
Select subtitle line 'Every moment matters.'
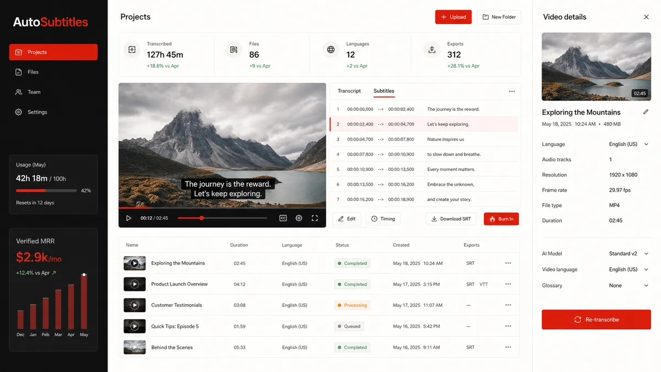tap(424, 169)
